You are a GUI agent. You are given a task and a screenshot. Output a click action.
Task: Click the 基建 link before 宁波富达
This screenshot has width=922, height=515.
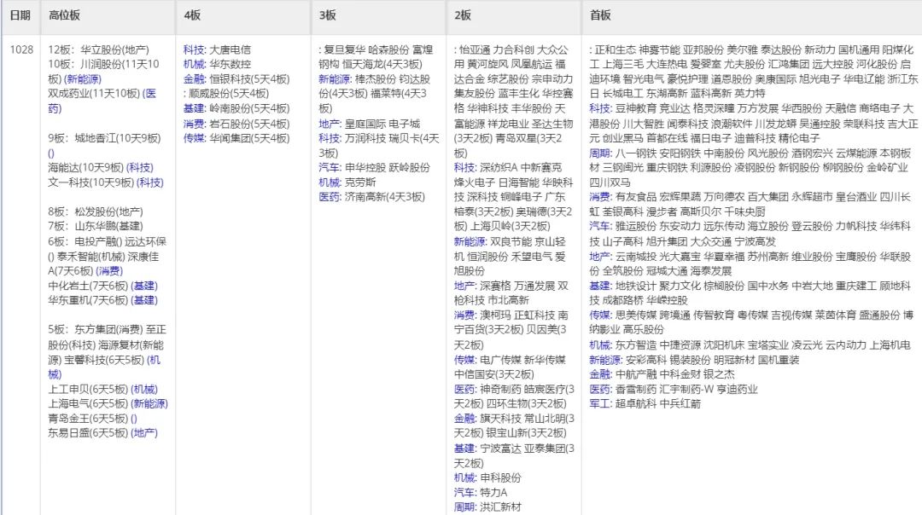tap(464, 448)
